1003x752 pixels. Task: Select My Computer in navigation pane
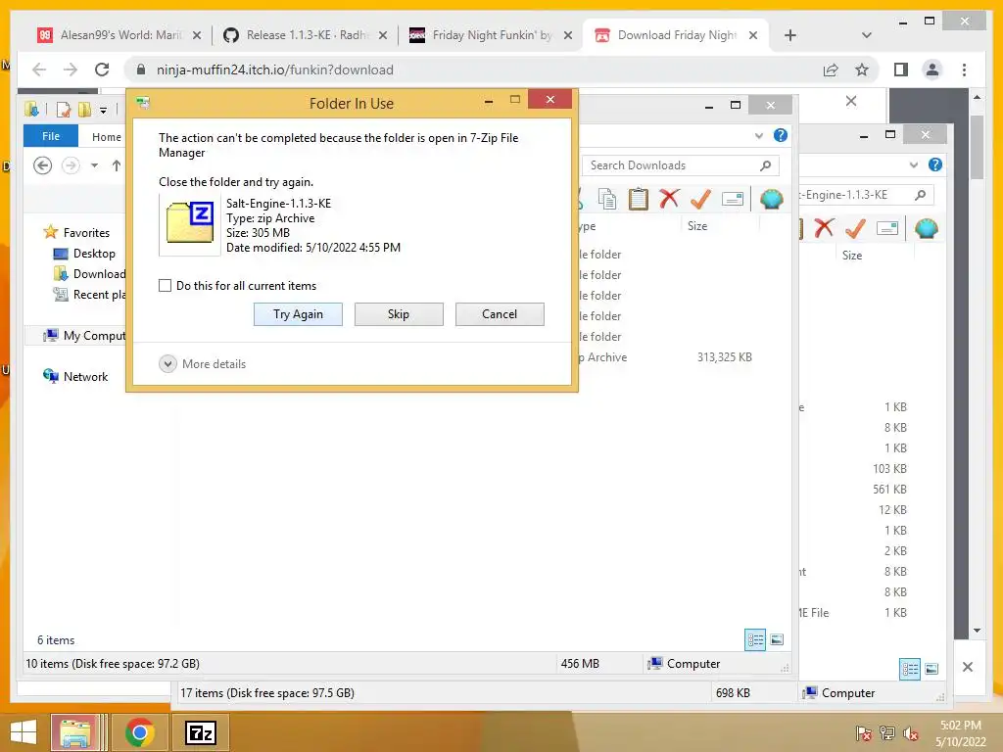pos(84,335)
